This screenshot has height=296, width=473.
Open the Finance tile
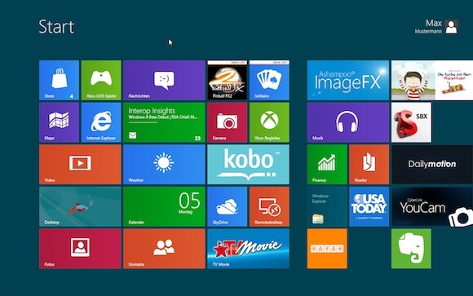point(327,165)
